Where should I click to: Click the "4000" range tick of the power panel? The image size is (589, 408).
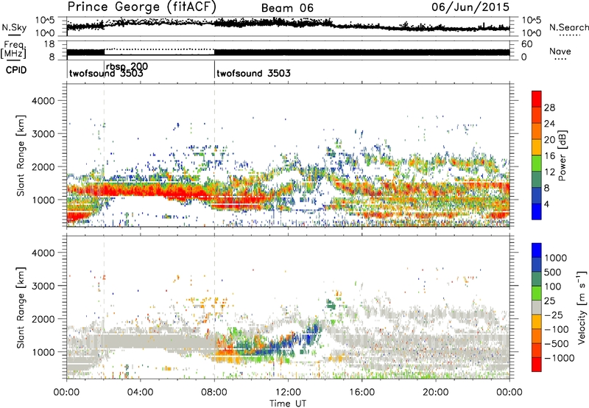coord(43,101)
